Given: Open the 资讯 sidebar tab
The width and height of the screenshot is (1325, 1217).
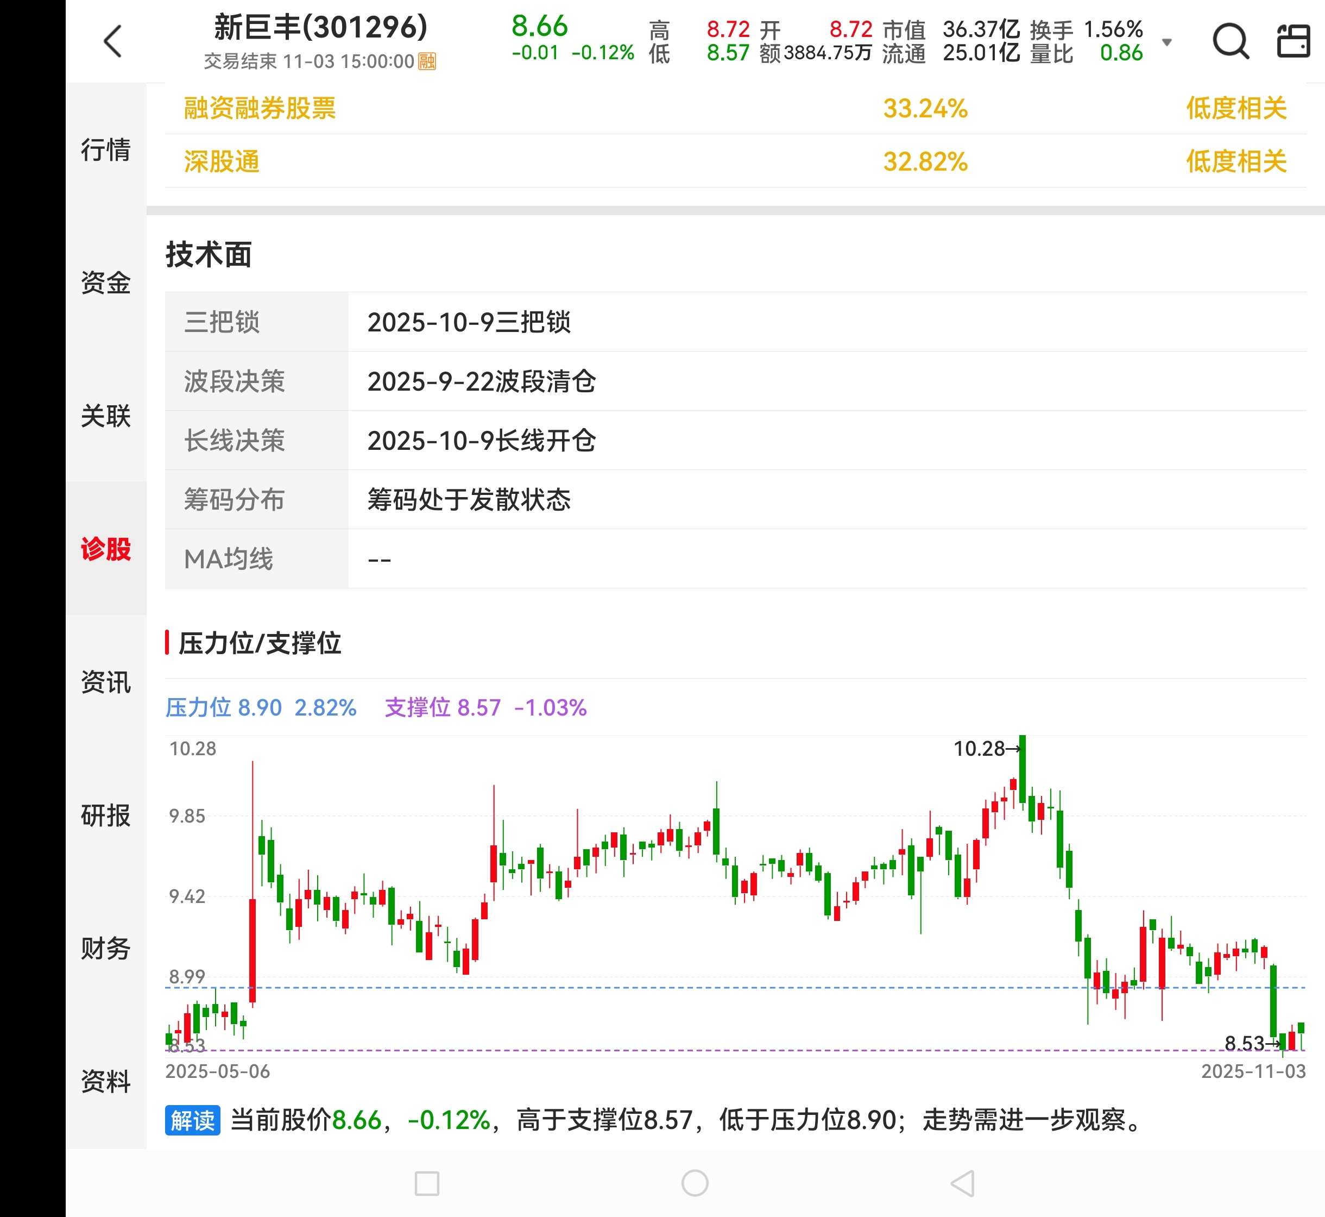Looking at the screenshot, I should pyautogui.click(x=105, y=682).
